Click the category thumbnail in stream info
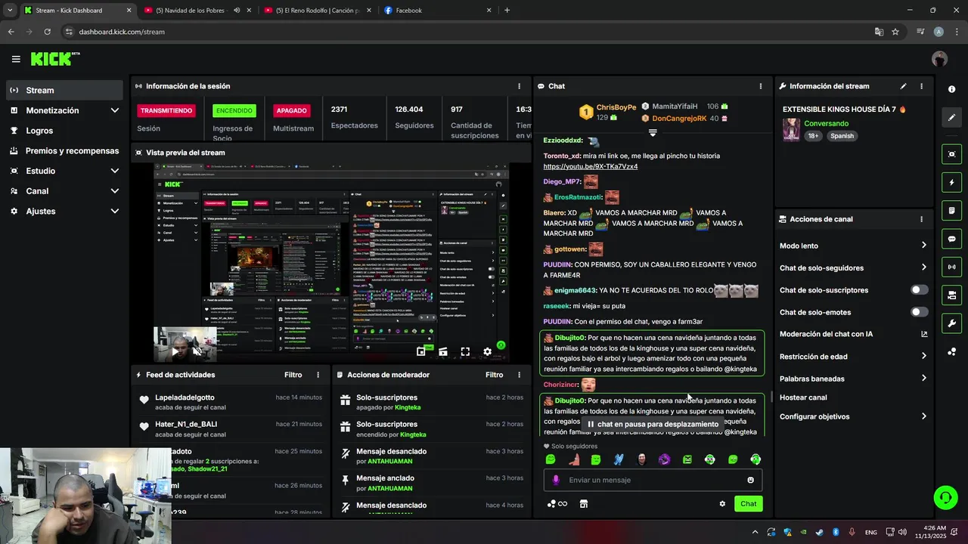968x544 pixels. 791,129
